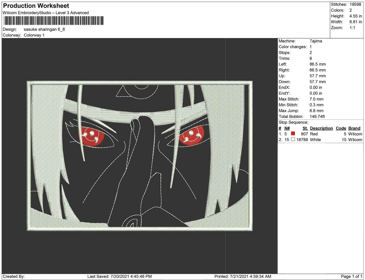Click the 'EndY:' label

click(x=284, y=93)
